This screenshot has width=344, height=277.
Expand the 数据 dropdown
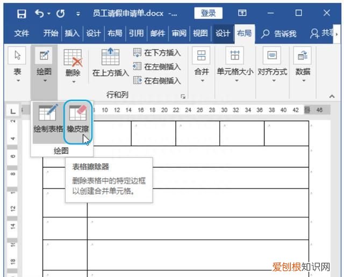pyautogui.click(x=303, y=64)
